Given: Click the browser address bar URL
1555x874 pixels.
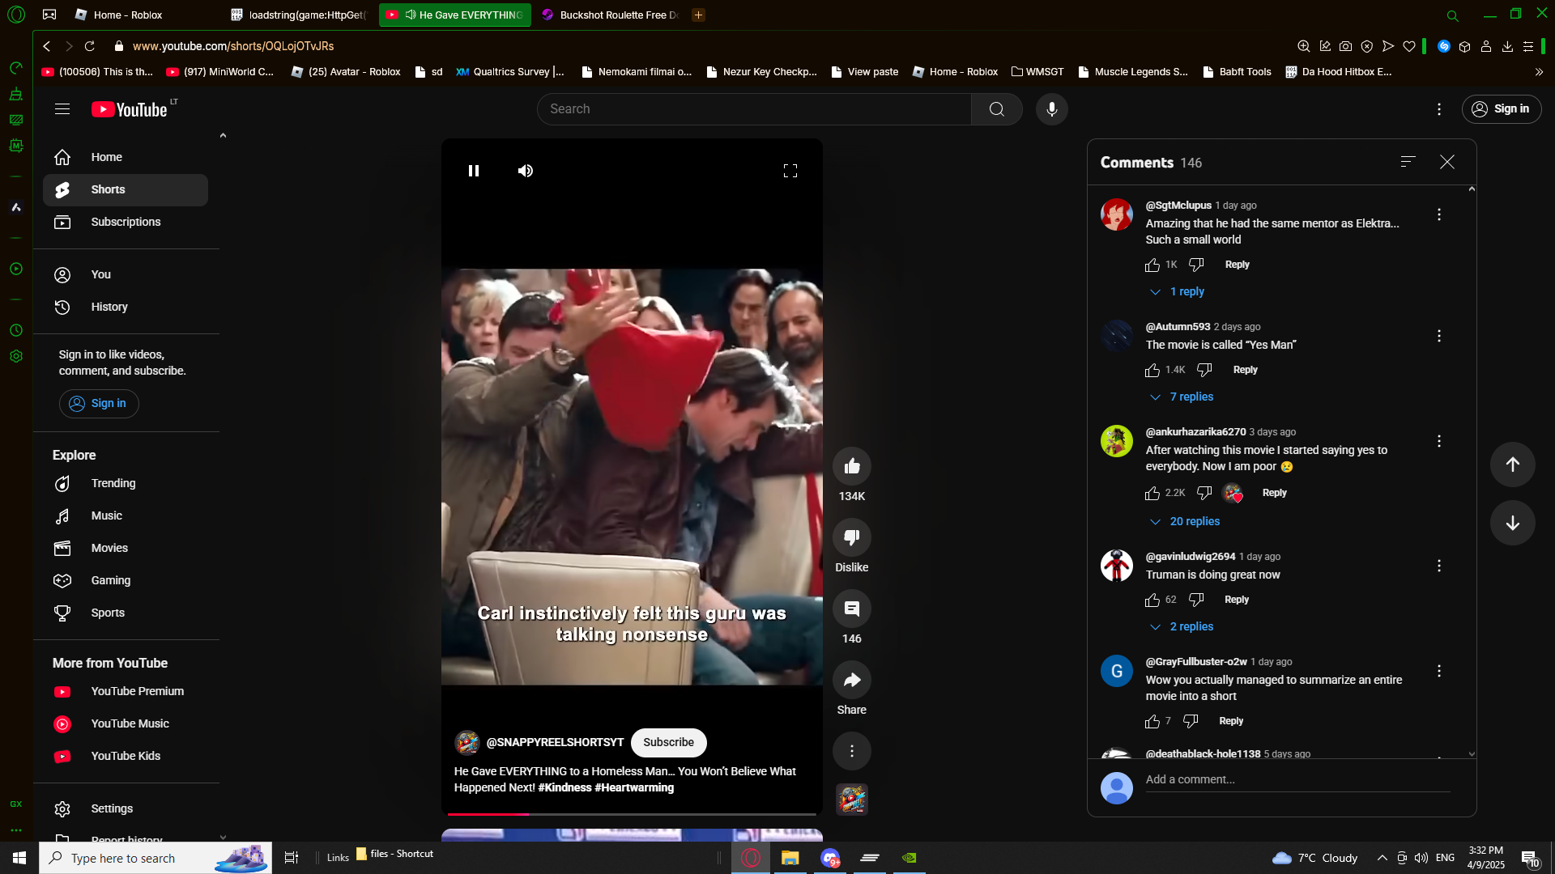Looking at the screenshot, I should 233,46.
